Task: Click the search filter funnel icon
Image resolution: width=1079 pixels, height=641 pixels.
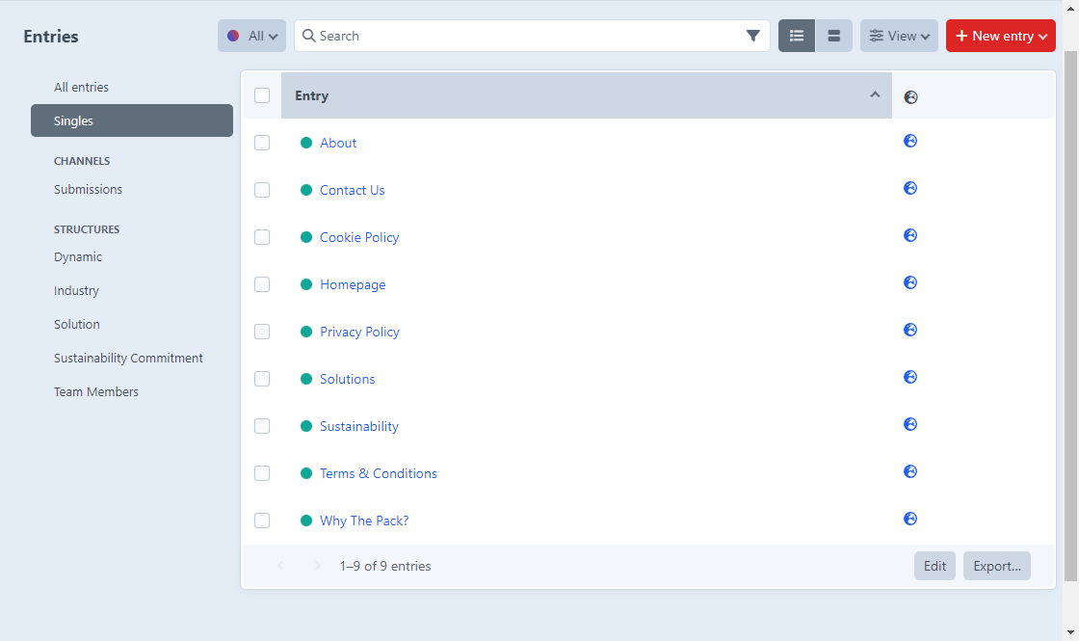Action: coord(752,36)
